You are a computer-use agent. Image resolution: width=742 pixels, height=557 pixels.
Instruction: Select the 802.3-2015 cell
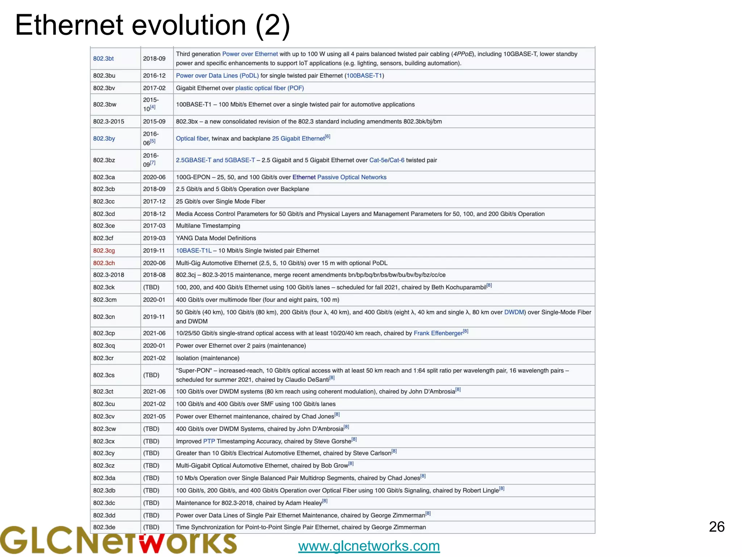click(x=115, y=121)
